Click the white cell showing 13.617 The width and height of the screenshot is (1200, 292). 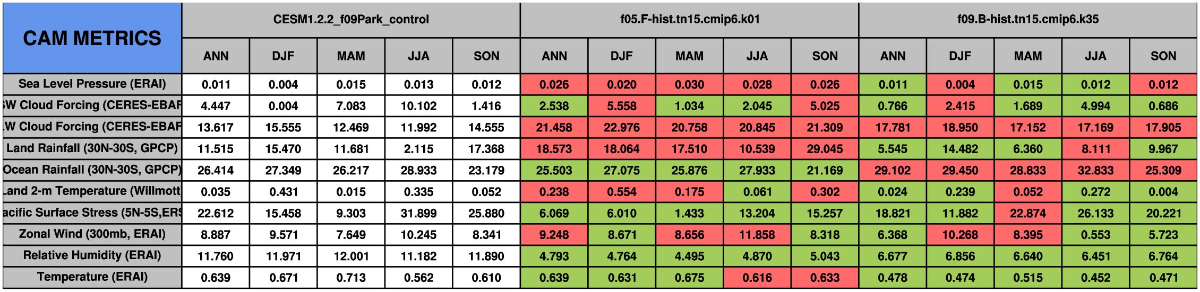216,127
